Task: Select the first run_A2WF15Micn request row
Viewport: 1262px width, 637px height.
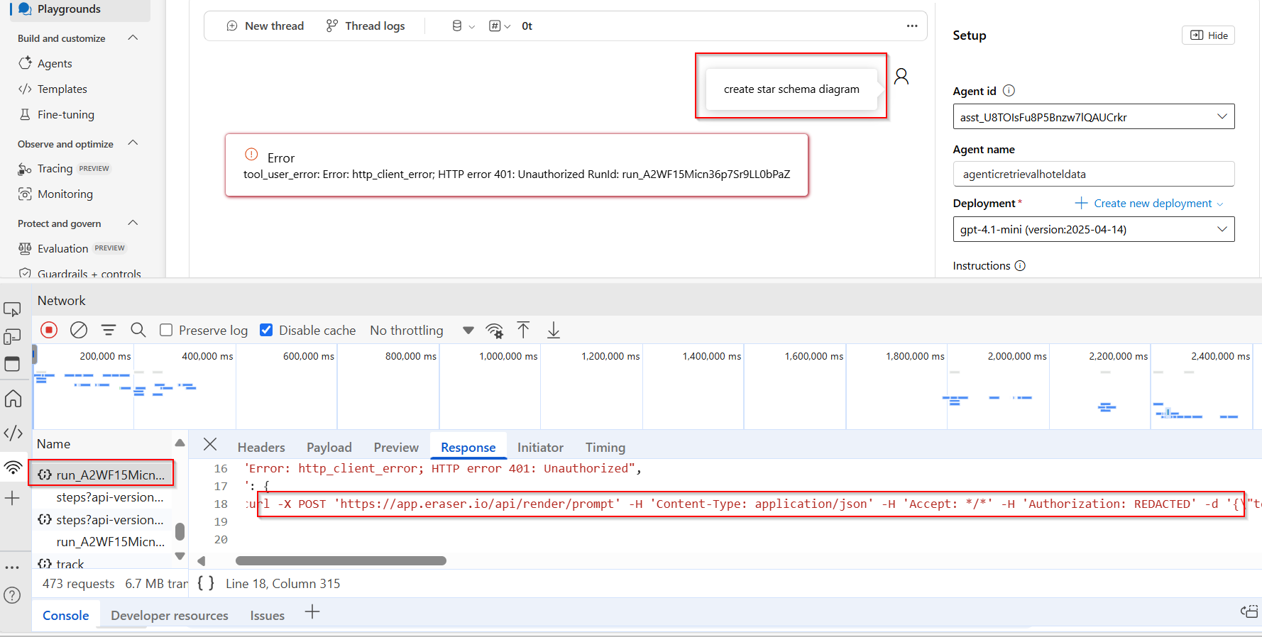Action: tap(101, 475)
